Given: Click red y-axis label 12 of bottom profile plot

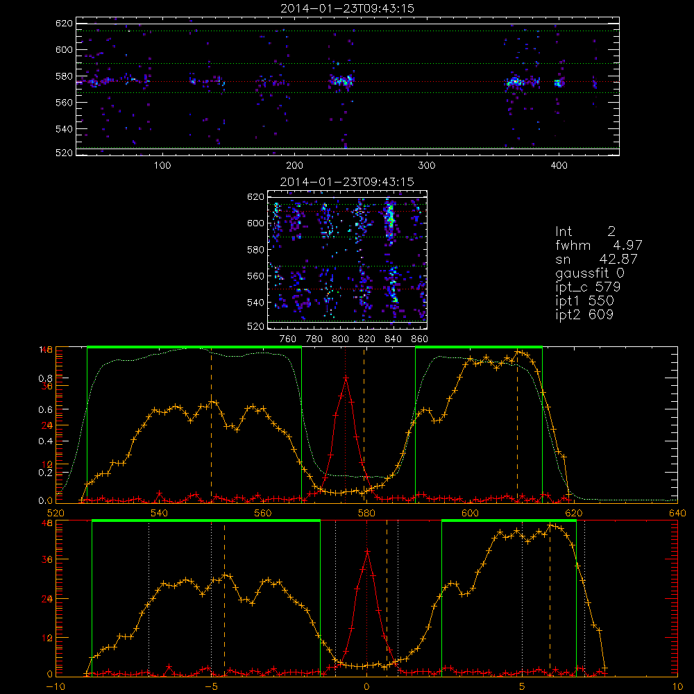Looking at the screenshot, I should (46, 638).
